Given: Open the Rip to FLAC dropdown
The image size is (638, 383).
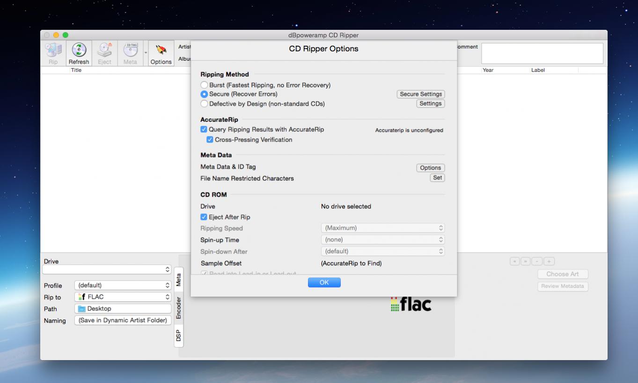Looking at the screenshot, I should [x=123, y=297].
